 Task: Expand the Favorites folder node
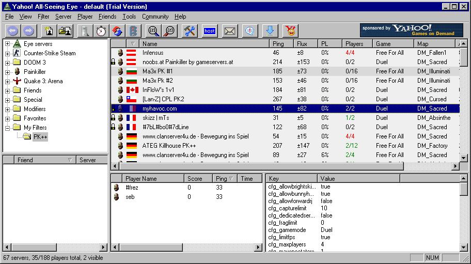(8, 119)
